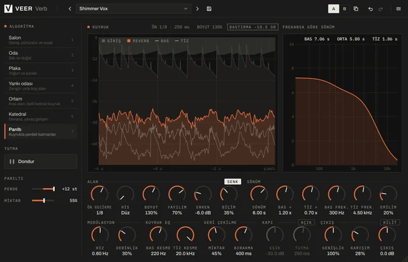The width and height of the screenshot is (408, 262).
Task: Adjust the PERDE pitch slider
Action: tap(43, 189)
